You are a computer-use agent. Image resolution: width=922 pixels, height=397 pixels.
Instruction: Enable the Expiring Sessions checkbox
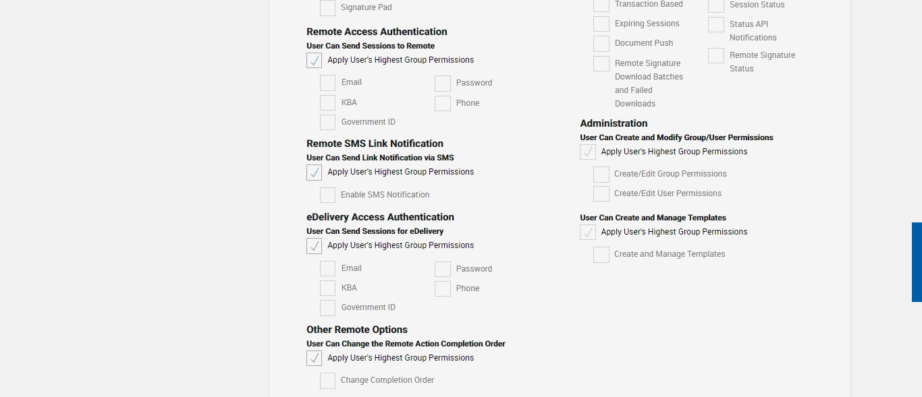(x=601, y=24)
